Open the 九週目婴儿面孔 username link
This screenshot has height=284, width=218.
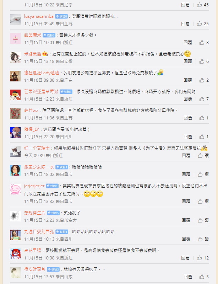(x=39, y=232)
